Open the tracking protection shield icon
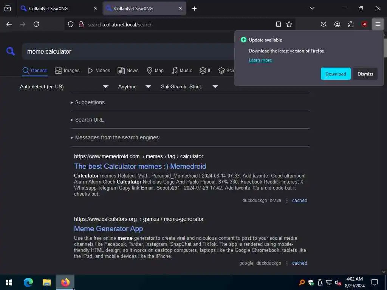387x290 pixels. click(71, 25)
